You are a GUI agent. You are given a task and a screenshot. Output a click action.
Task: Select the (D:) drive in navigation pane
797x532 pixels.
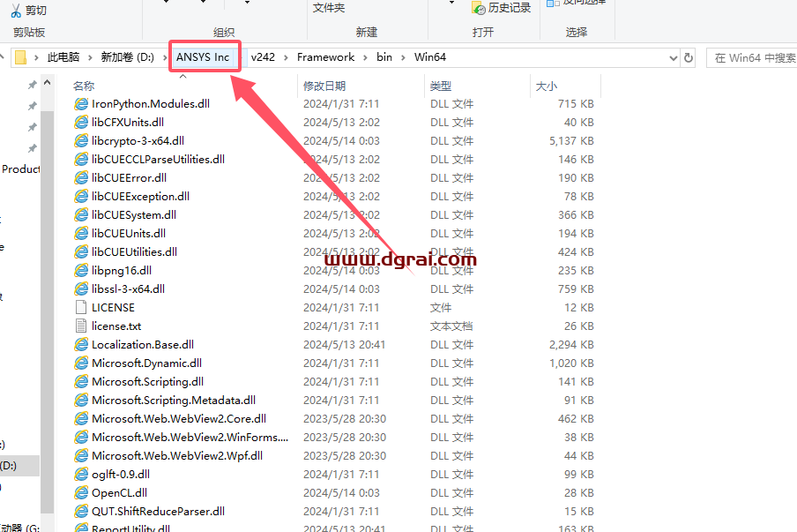click(x=19, y=465)
